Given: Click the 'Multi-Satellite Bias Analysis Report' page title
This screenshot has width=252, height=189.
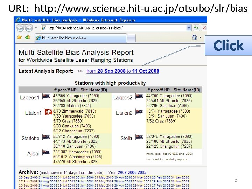Looking at the screenshot, I should (x=76, y=52).
